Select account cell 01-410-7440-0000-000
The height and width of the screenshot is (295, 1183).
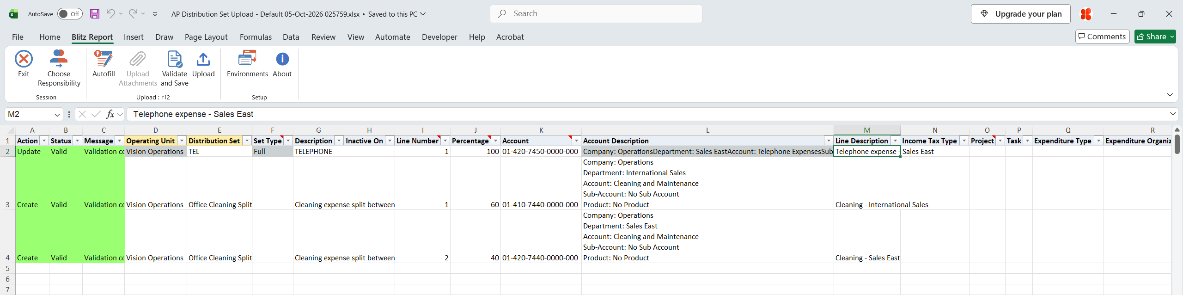[x=541, y=183]
